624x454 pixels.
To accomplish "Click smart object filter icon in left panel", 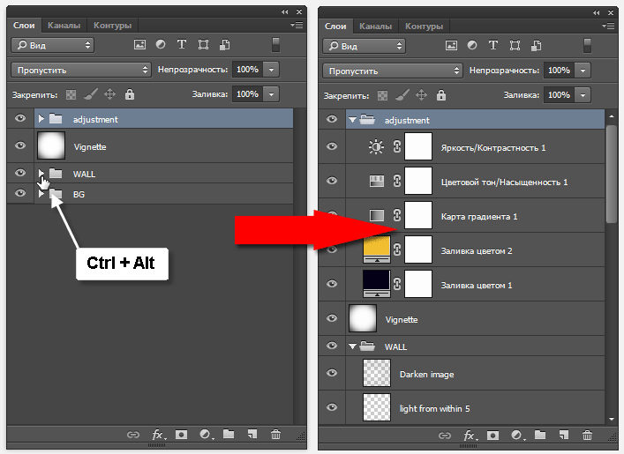I will point(225,45).
